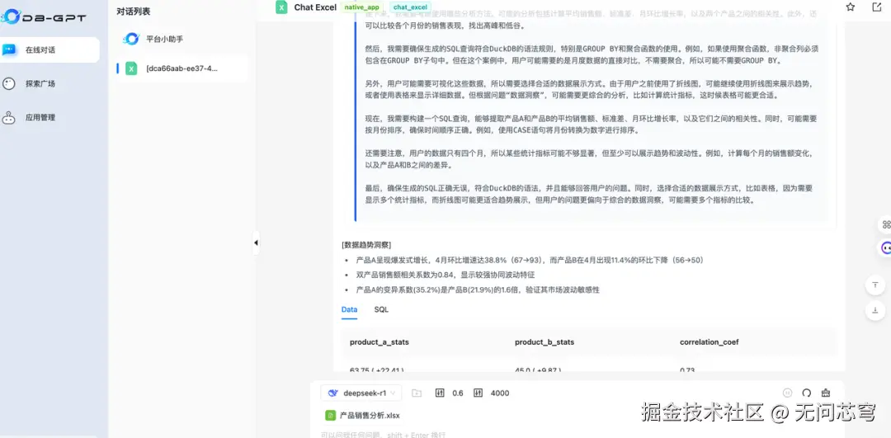Click the 对话列表 heading
Image resolution: width=891 pixels, height=438 pixels.
click(x=133, y=12)
